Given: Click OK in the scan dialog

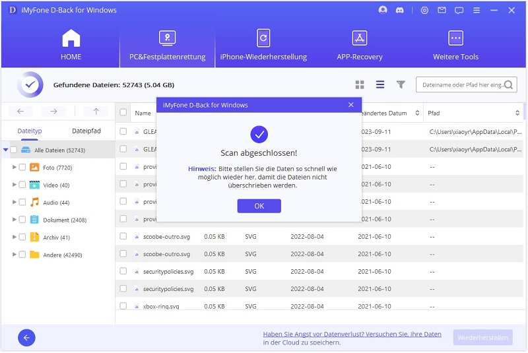Looking at the screenshot, I should [259, 206].
